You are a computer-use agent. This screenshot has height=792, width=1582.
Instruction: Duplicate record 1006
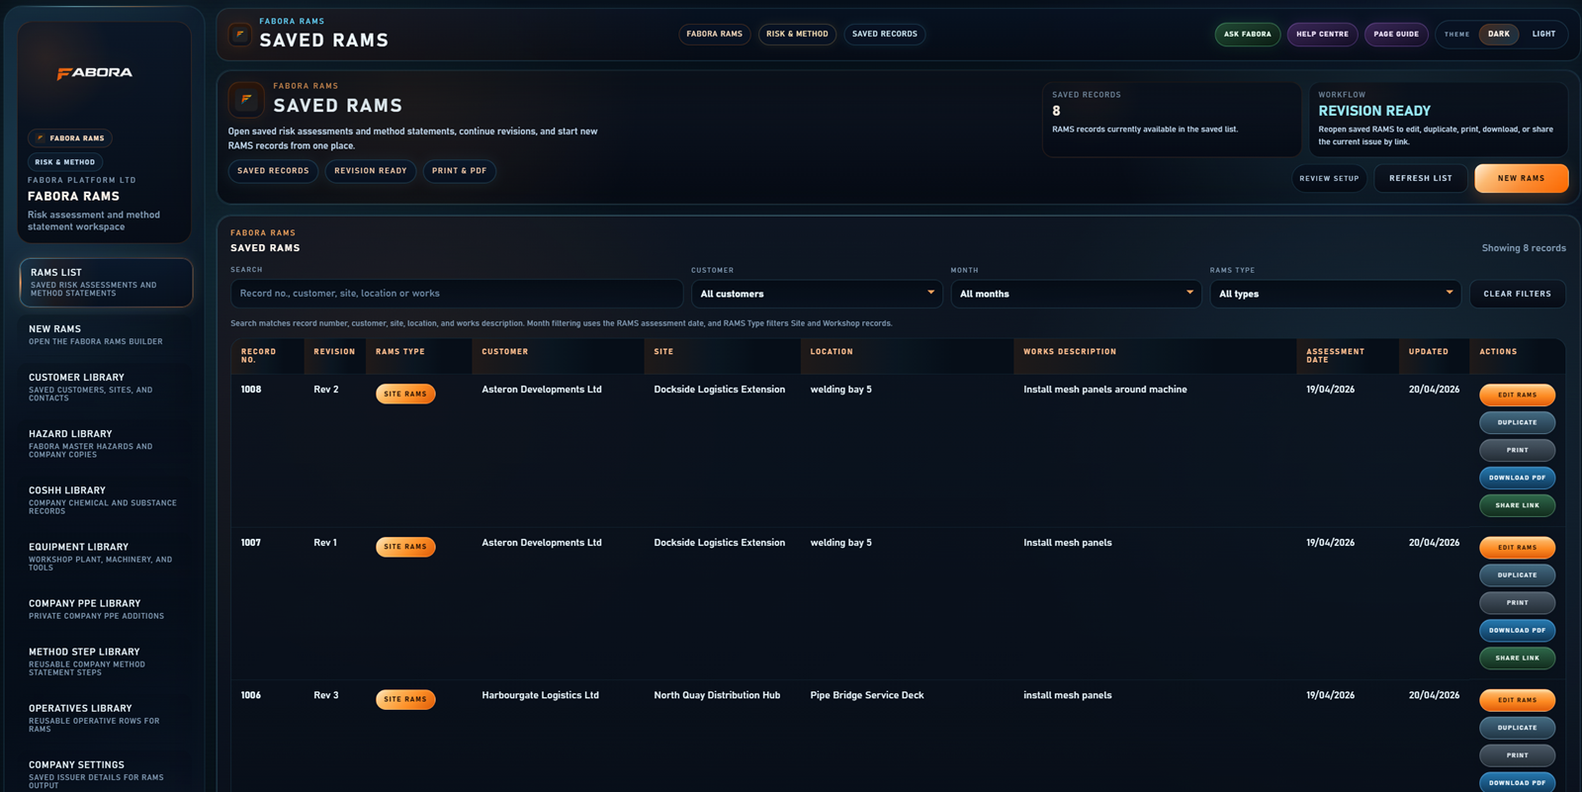1517,728
